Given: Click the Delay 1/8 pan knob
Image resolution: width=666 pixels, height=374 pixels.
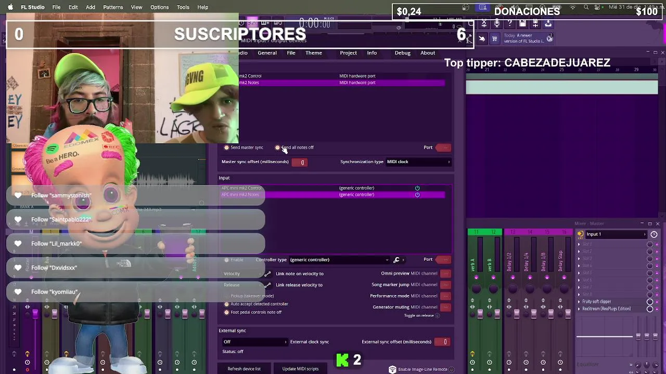Looking at the screenshot, I should point(547,288).
